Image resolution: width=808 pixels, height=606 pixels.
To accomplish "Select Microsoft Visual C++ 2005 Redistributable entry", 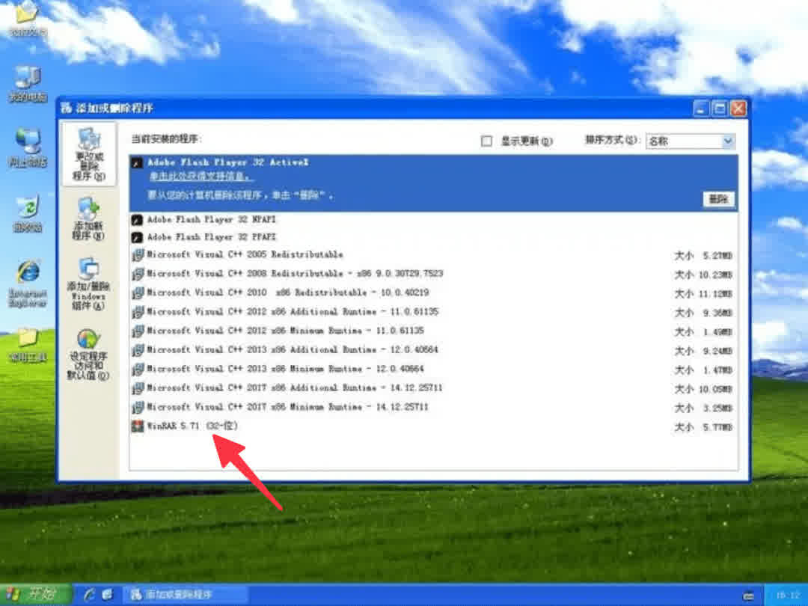I will (245, 255).
